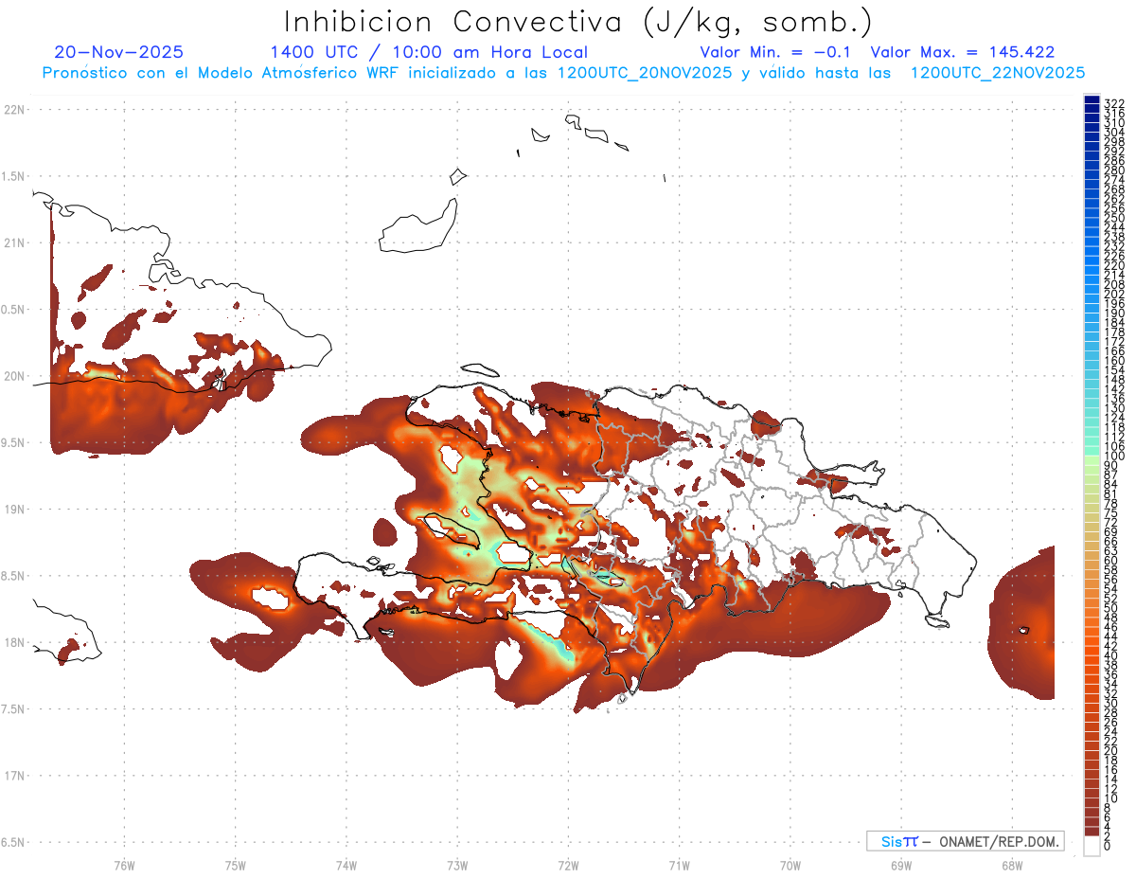Click the "20N" latitude label

[x=13, y=376]
